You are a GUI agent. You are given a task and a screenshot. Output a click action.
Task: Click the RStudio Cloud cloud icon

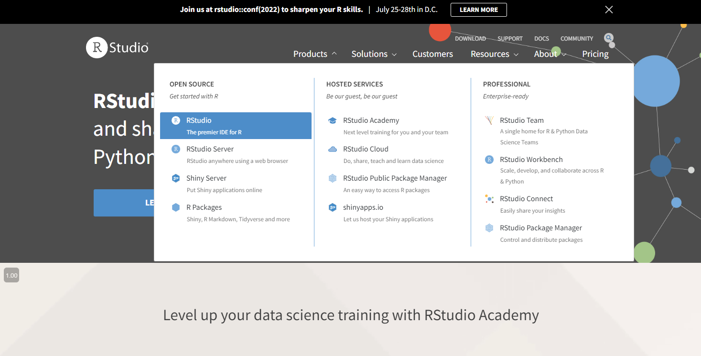tap(333, 149)
